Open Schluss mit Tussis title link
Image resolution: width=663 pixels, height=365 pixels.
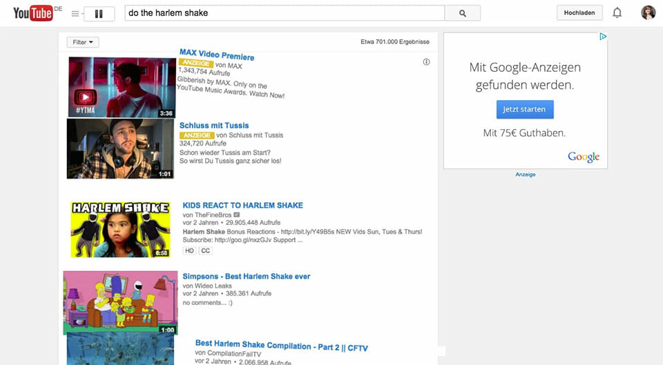(214, 126)
